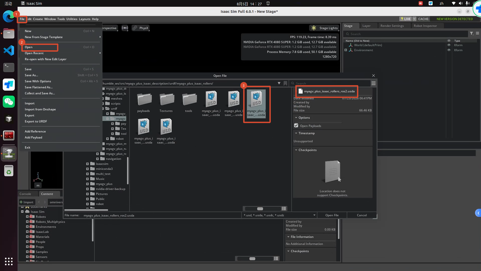Open Microsoft Edge from the dock

point(9,17)
